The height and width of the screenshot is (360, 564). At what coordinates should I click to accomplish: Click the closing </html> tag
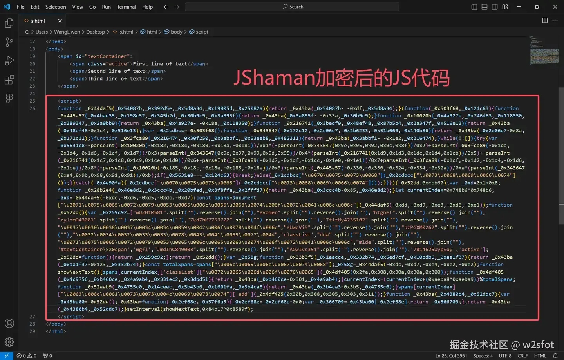pyautogui.click(x=56, y=331)
